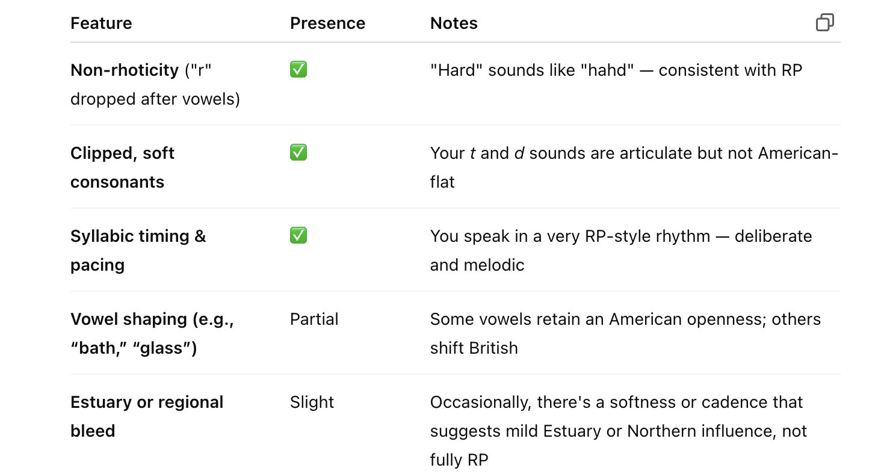Click the Feature column header
This screenshot has width=881, height=474.
(101, 23)
